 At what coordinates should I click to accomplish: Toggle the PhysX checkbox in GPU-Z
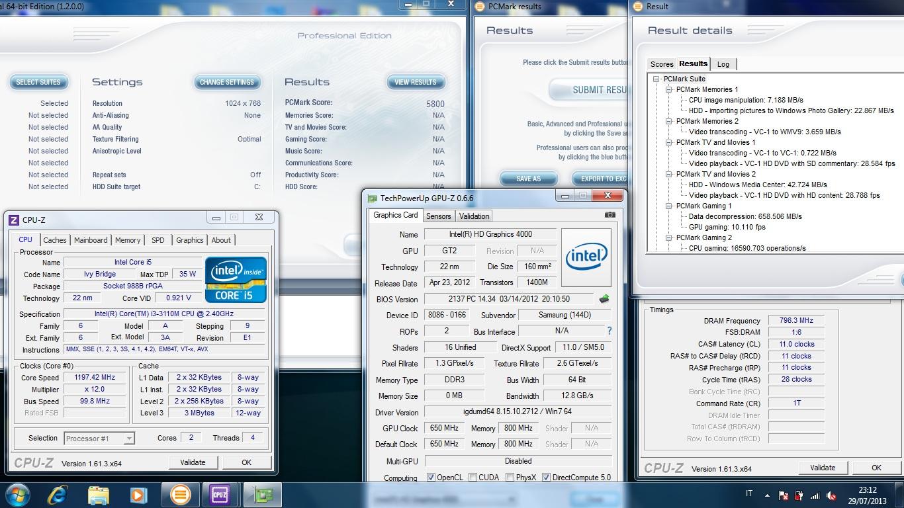point(510,478)
